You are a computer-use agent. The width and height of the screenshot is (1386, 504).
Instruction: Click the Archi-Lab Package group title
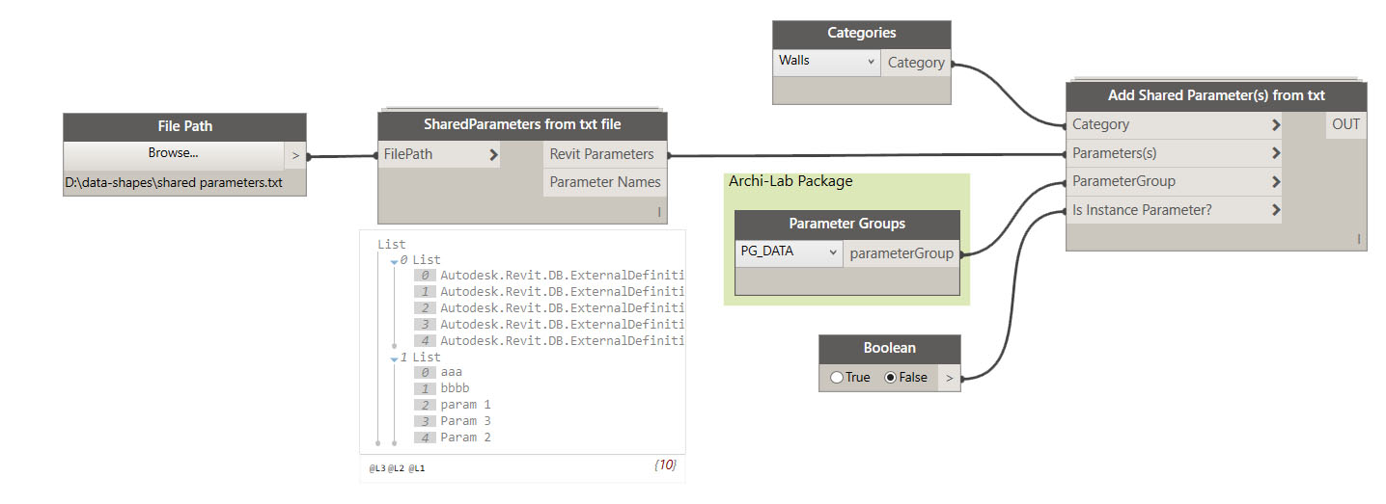(790, 181)
